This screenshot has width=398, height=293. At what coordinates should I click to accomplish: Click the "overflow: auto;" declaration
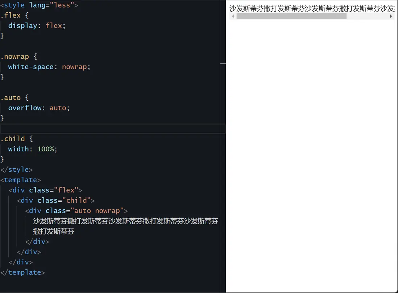39,108
